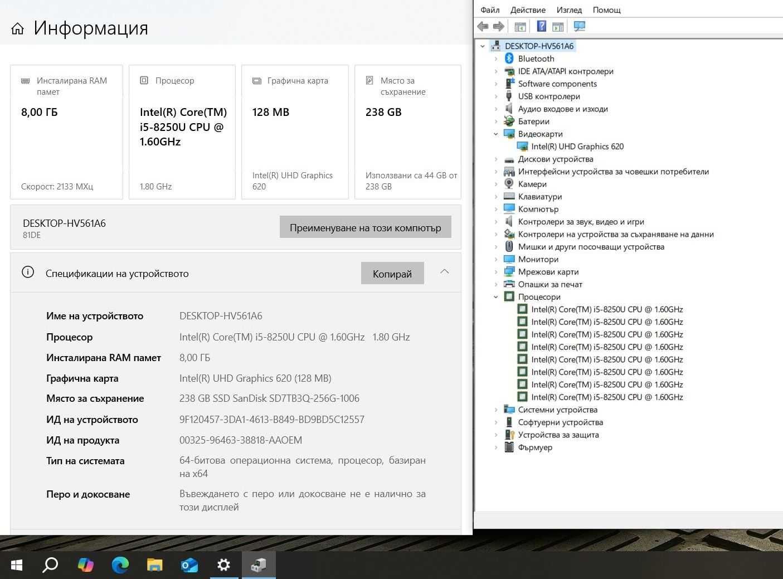
Task: Open the Действие menu
Action: (x=528, y=10)
